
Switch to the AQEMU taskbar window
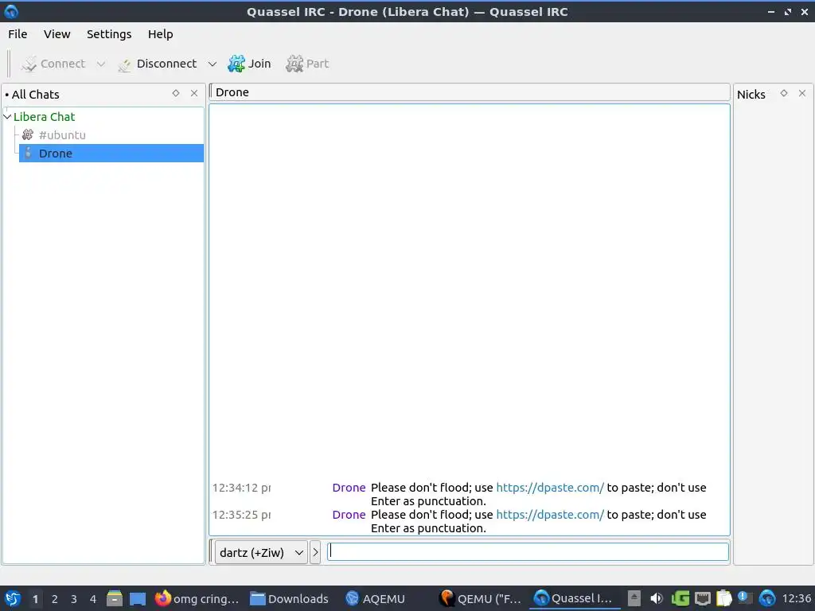376,598
